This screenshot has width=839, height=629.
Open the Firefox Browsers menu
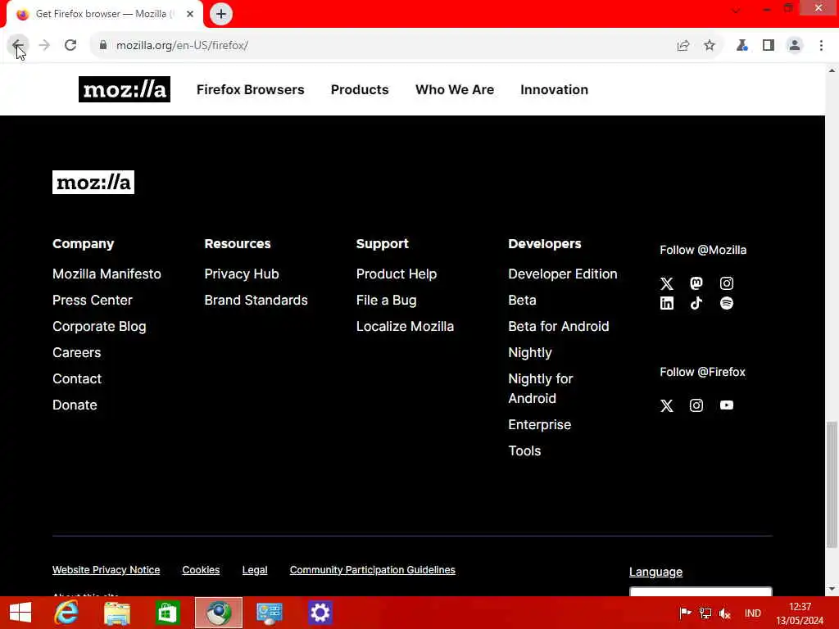251,89
